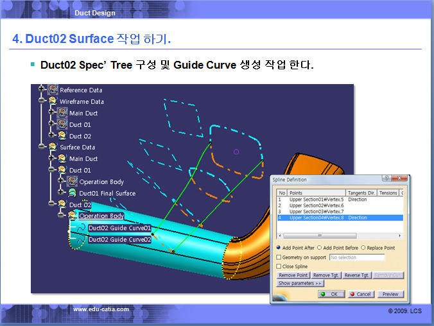The width and height of the screenshot is (434, 326).
Task: Expand Show parameters section
Action: point(300,283)
